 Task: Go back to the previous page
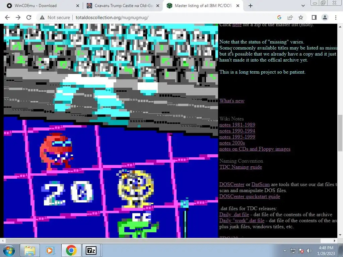tap(7, 17)
